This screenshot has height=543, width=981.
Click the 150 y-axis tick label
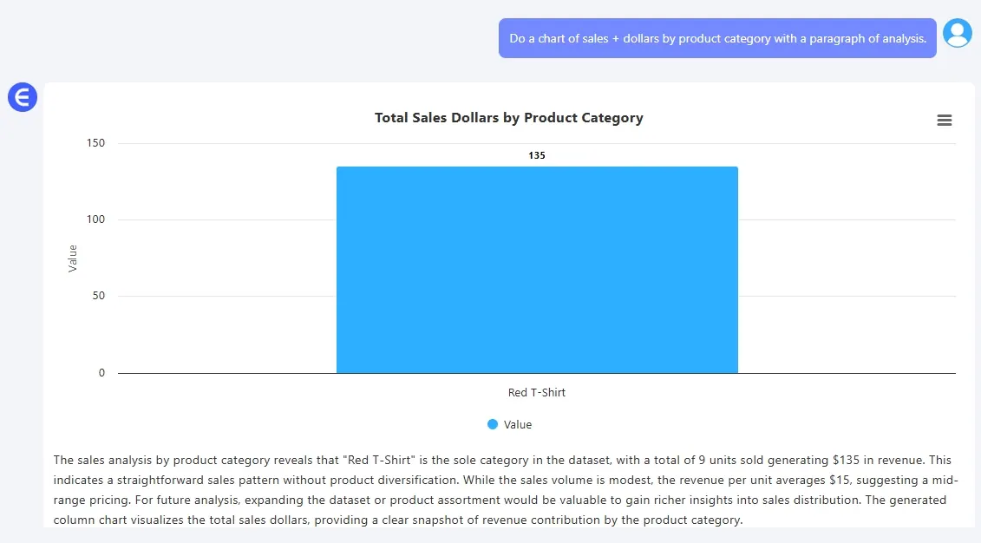[95, 143]
